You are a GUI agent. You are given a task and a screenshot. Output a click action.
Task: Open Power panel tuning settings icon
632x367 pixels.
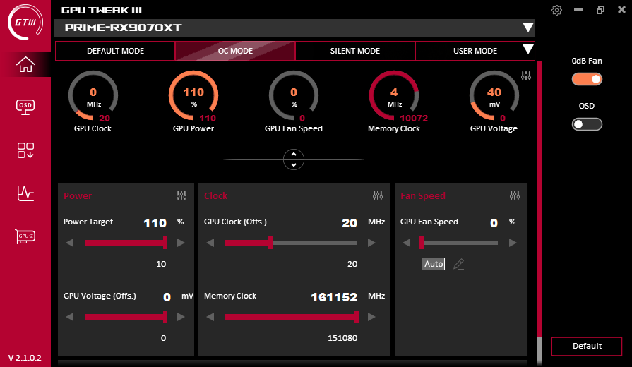coord(181,195)
